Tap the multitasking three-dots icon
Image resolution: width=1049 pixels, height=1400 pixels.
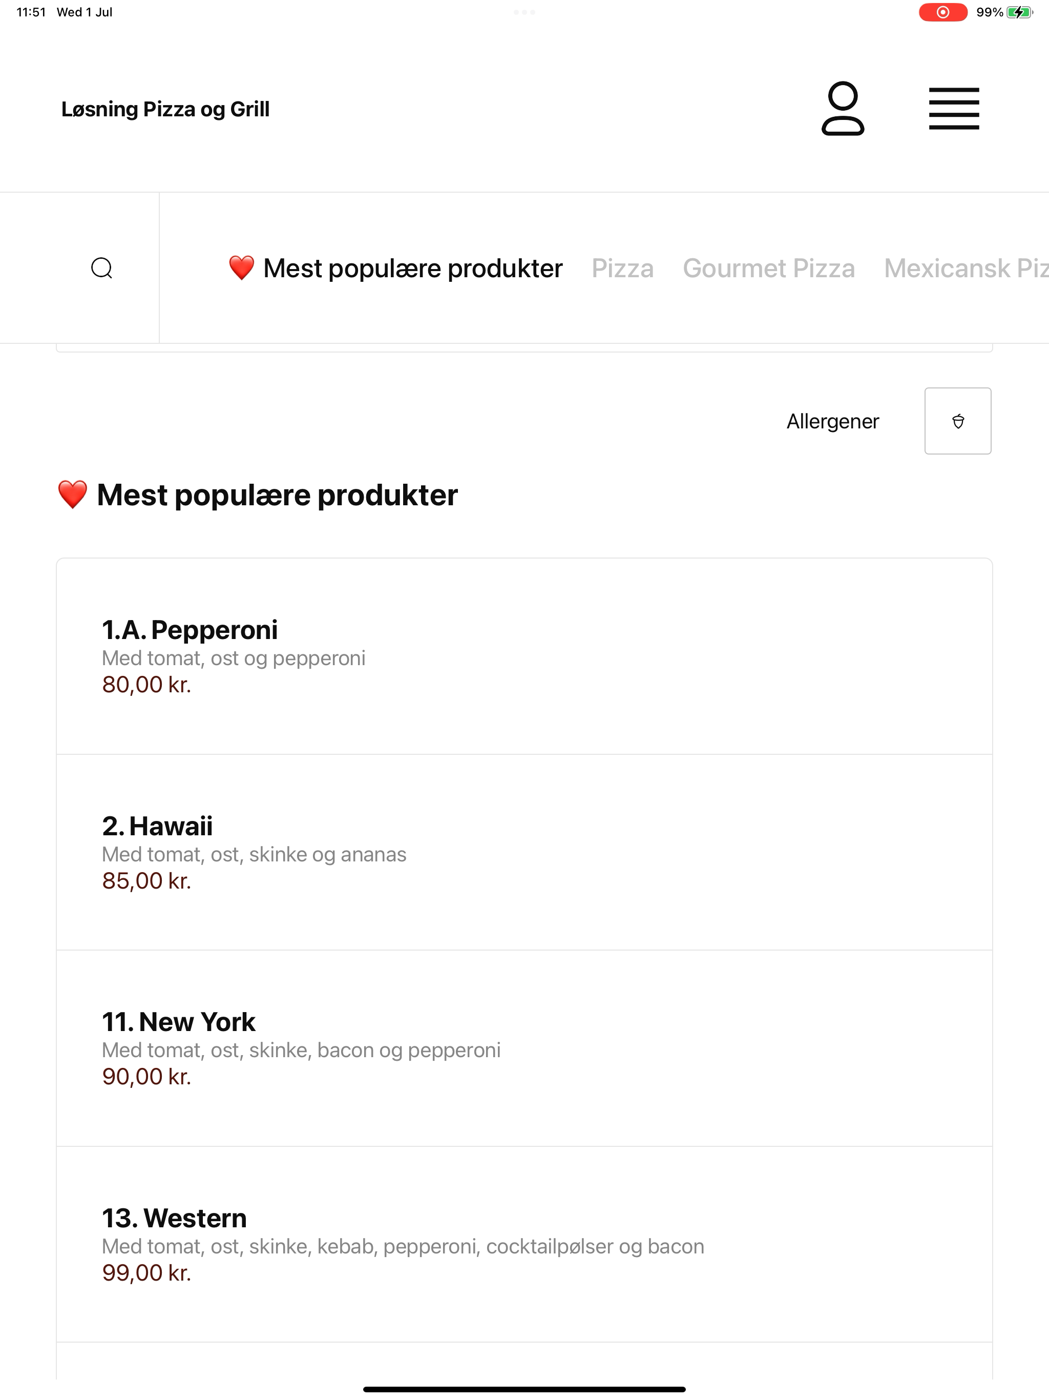524,12
